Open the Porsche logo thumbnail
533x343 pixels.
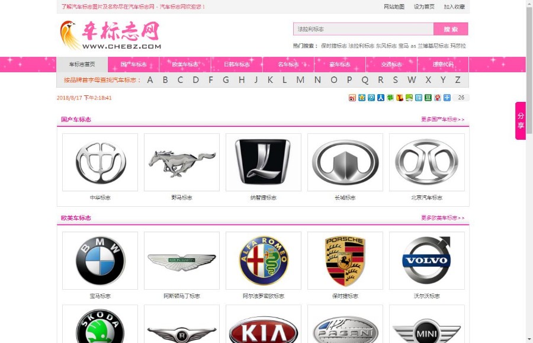pyautogui.click(x=345, y=261)
